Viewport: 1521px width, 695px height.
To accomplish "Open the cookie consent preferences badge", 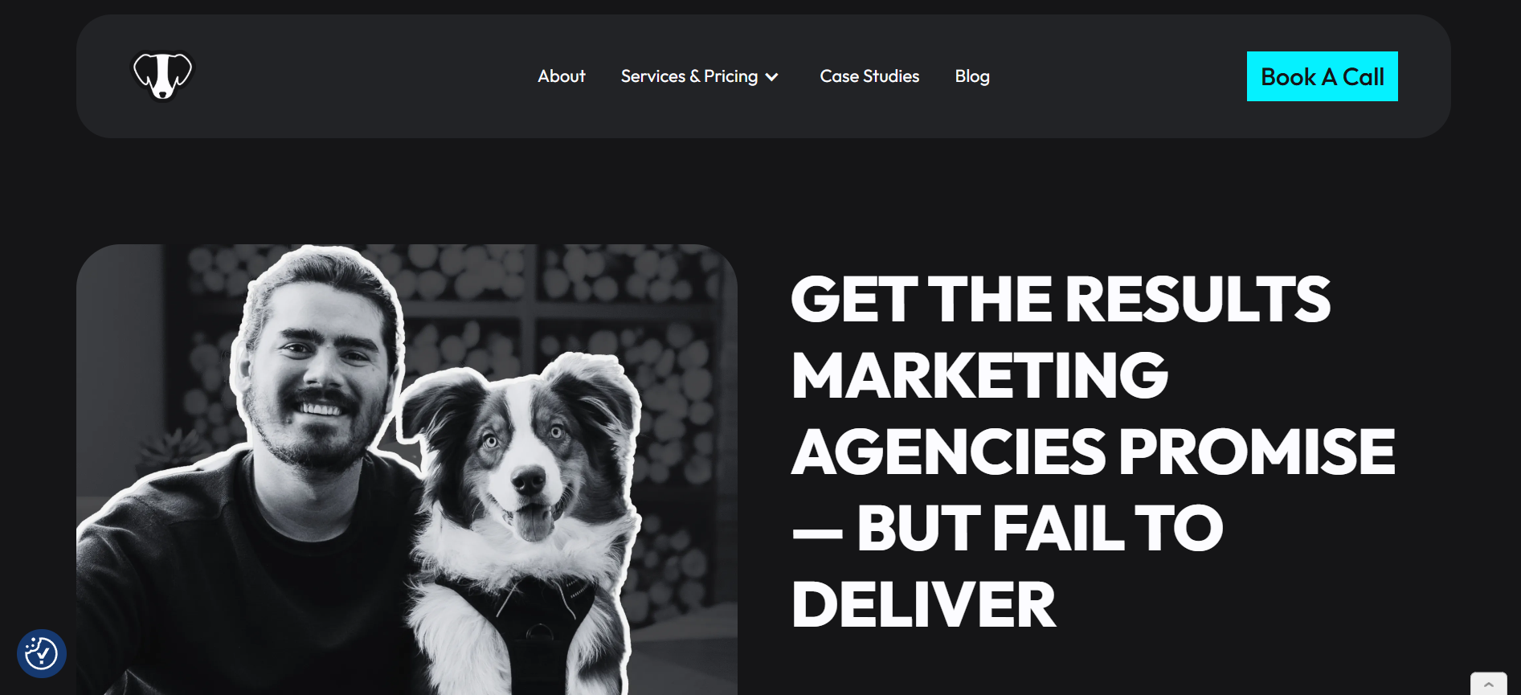I will click(42, 653).
